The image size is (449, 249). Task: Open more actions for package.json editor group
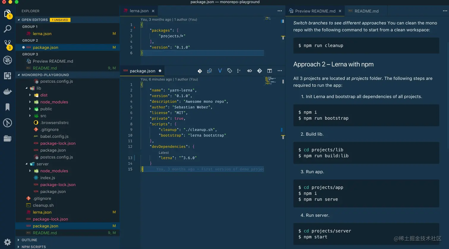tap(280, 71)
